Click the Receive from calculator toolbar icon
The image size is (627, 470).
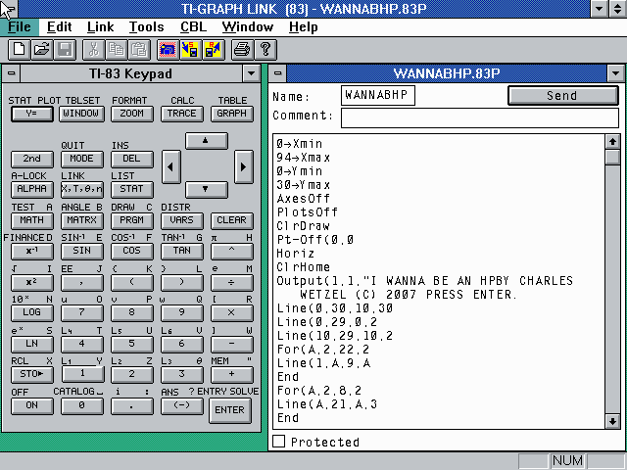click(x=215, y=49)
